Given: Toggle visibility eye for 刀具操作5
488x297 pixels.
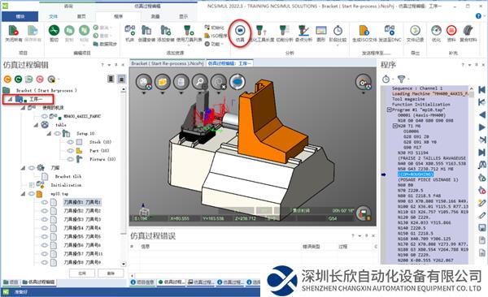Looking at the screenshot, I should pos(45,236).
